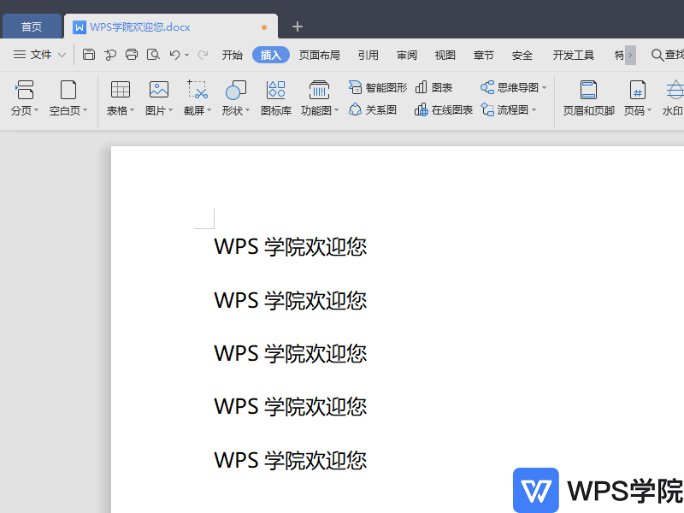Expand the 分页 dropdown arrow
684x513 pixels.
click(36, 110)
